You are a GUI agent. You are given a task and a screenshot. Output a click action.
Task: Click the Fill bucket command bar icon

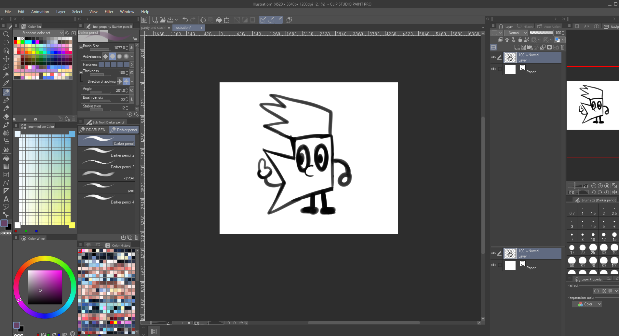coord(219,20)
